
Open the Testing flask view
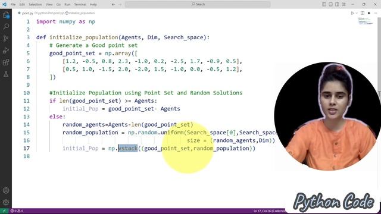click(6, 74)
